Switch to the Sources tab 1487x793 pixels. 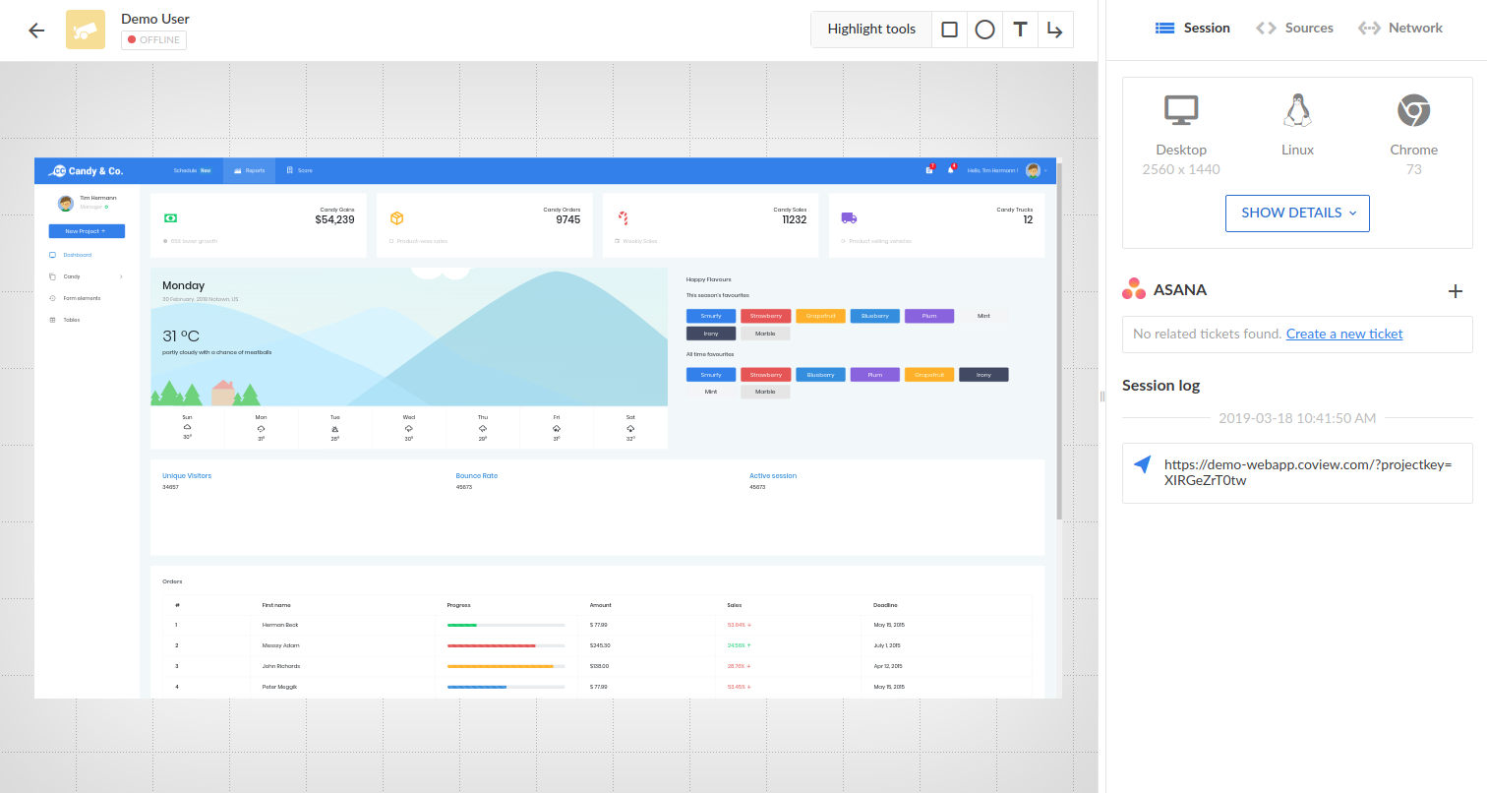(x=1294, y=28)
